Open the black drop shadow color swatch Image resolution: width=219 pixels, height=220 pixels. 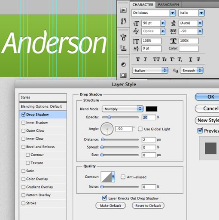(x=152, y=109)
